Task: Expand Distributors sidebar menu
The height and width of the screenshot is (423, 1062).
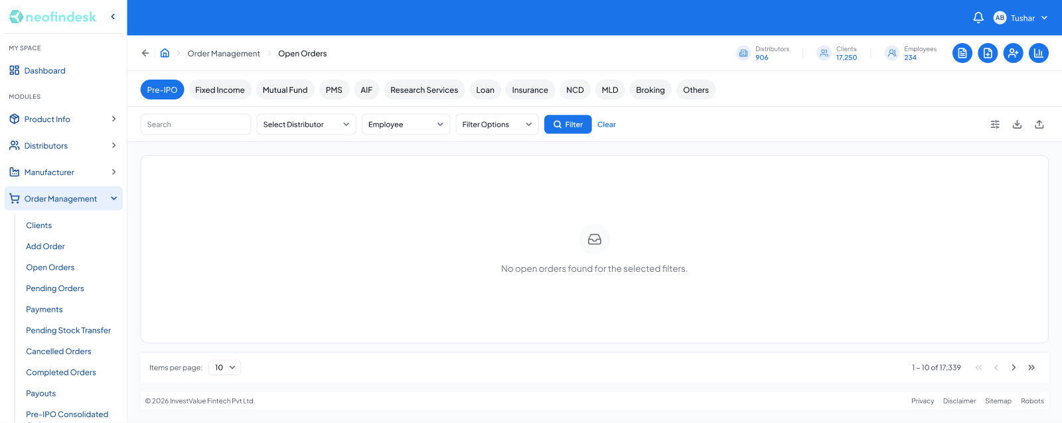Action: point(64,146)
